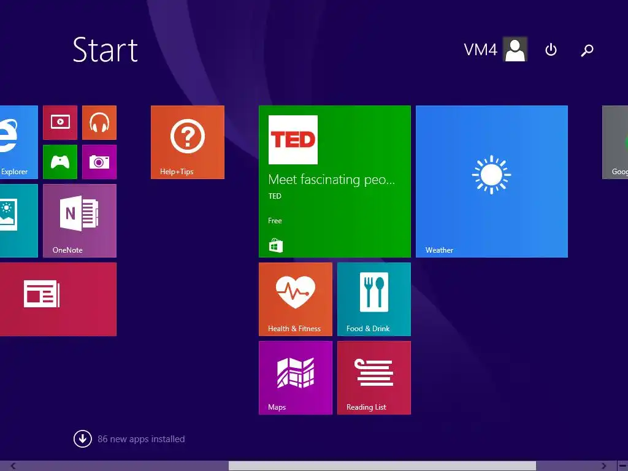
Task: Open the Reading List tile
Action: tap(374, 378)
